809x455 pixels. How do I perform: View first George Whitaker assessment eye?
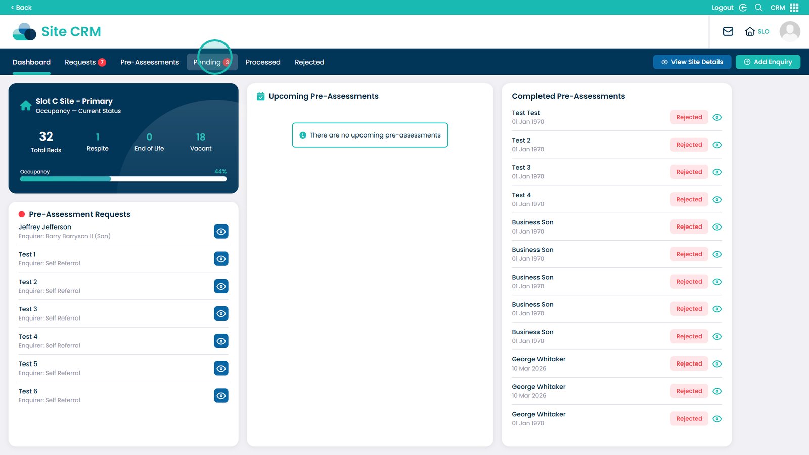717,364
